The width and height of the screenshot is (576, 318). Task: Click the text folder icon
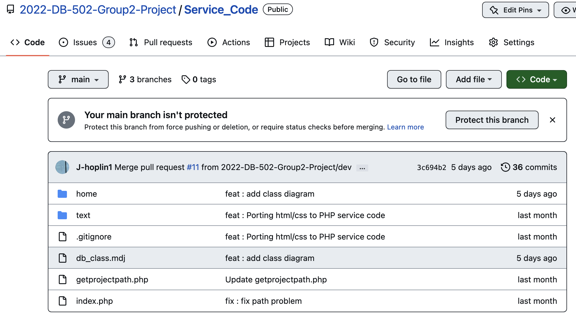pos(62,215)
